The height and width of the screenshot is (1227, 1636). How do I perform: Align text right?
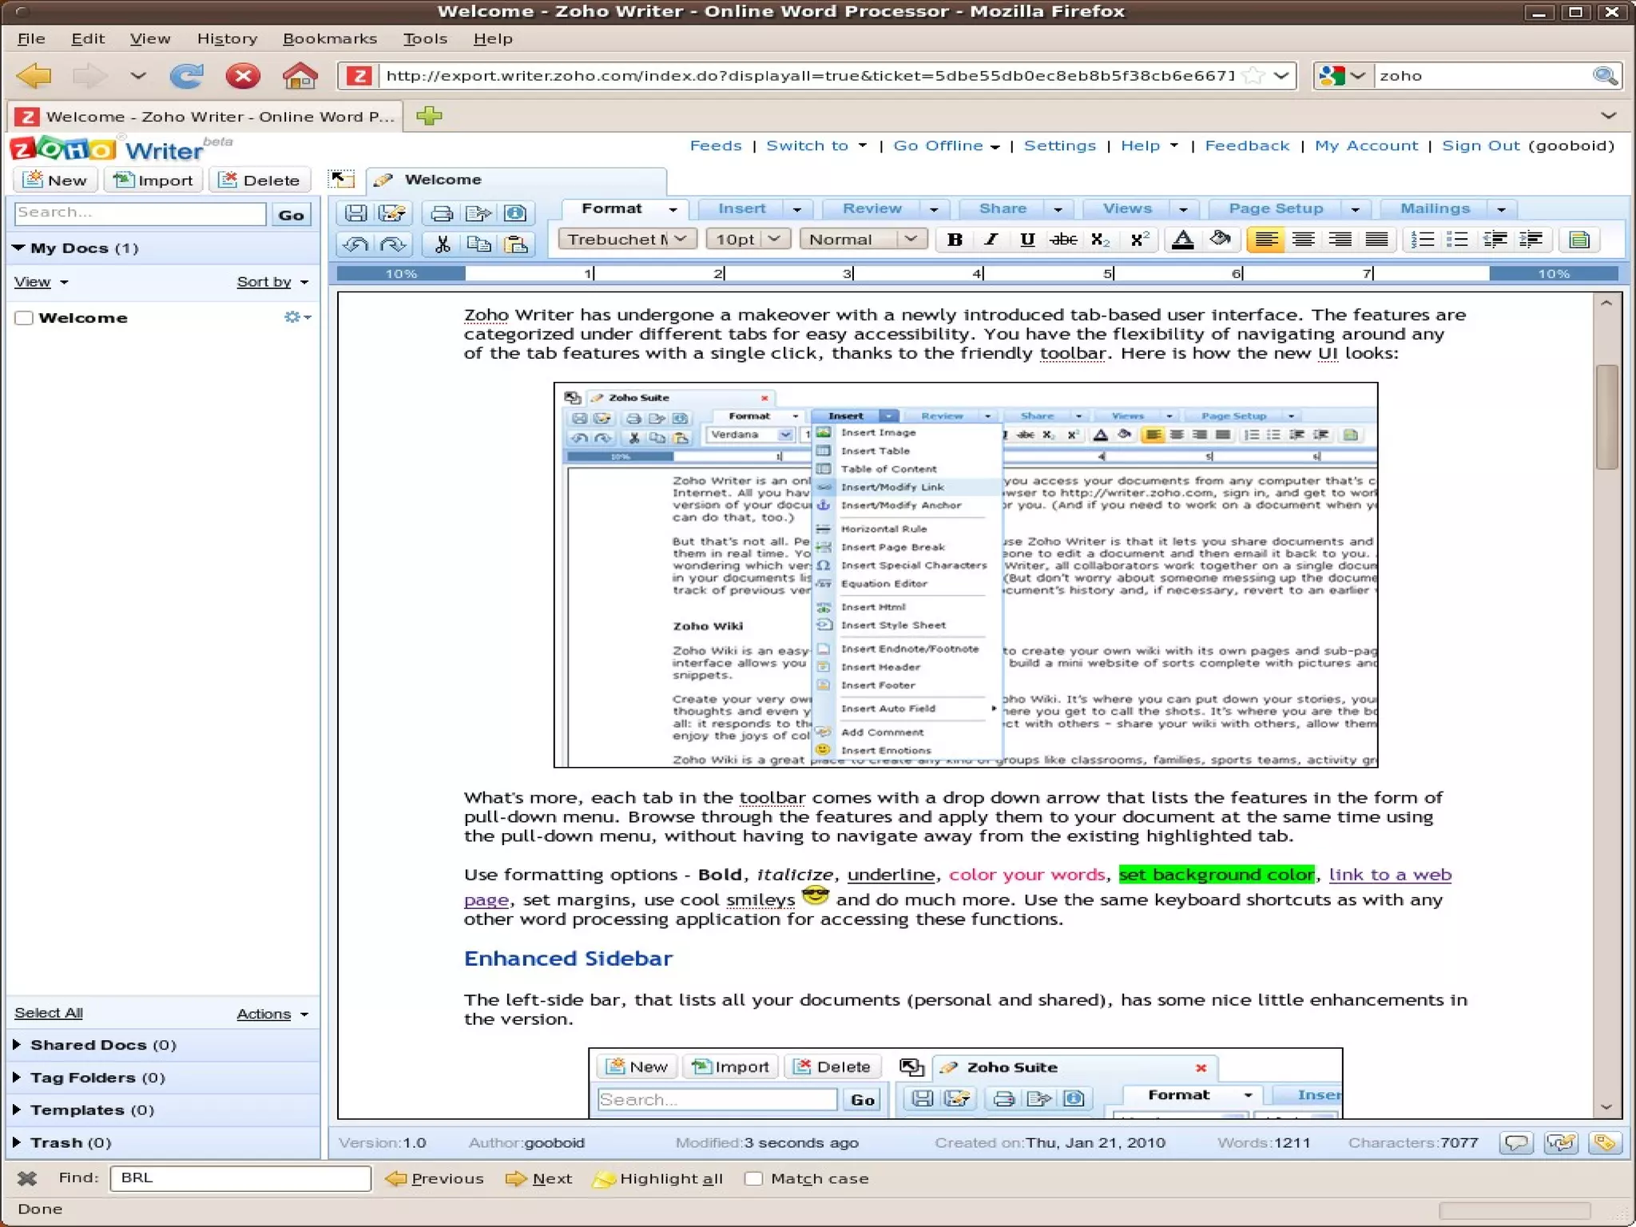click(x=1340, y=240)
